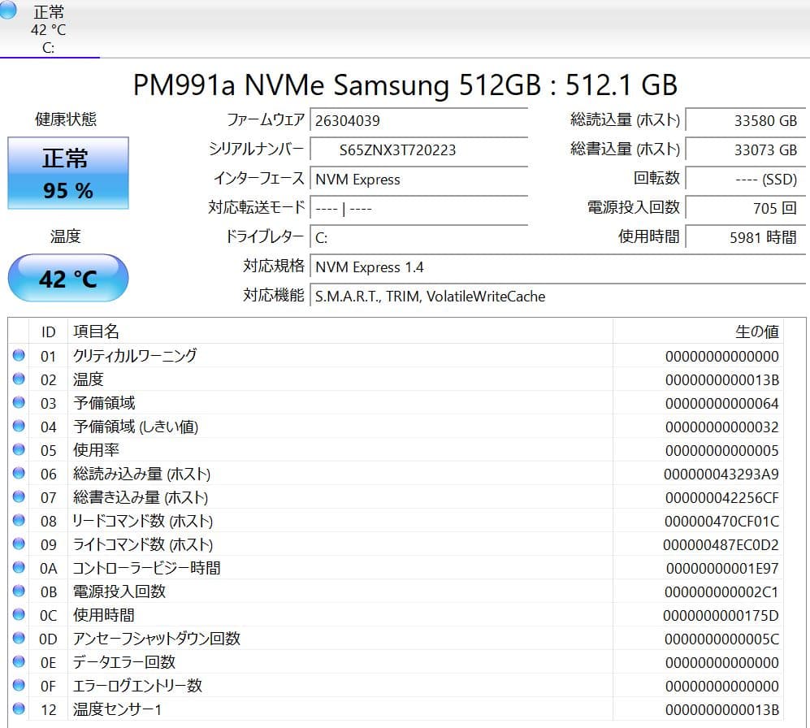The image size is (810, 728).
Task: Click the status orb of row 0F エラーログエントリー数
Action: click(19, 685)
